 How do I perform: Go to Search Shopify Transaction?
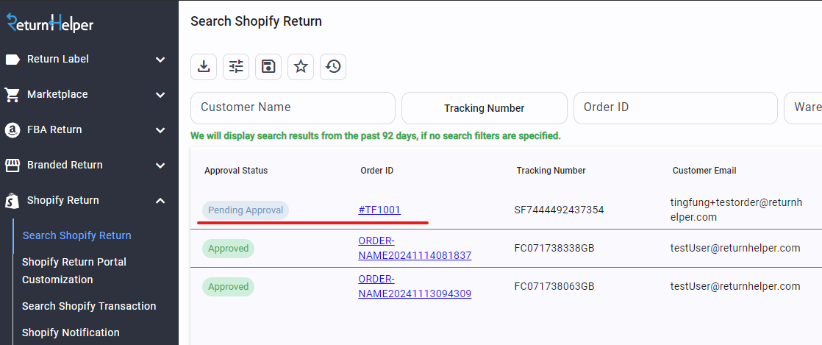[x=89, y=306]
